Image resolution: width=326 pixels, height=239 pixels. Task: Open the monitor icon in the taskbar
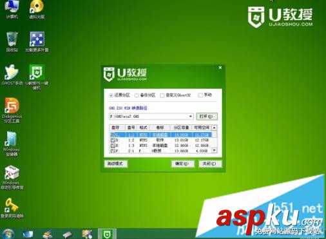28,234
